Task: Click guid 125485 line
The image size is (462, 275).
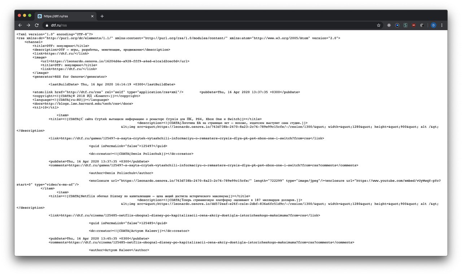Action: click(x=128, y=223)
